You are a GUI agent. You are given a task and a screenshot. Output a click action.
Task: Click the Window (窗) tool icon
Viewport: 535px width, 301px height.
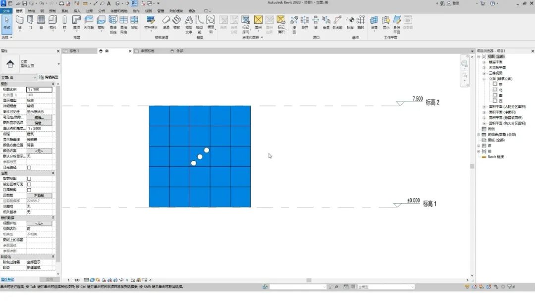[x=41, y=22]
